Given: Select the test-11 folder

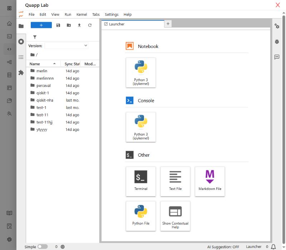Looking at the screenshot, I should click(x=63, y=114).
